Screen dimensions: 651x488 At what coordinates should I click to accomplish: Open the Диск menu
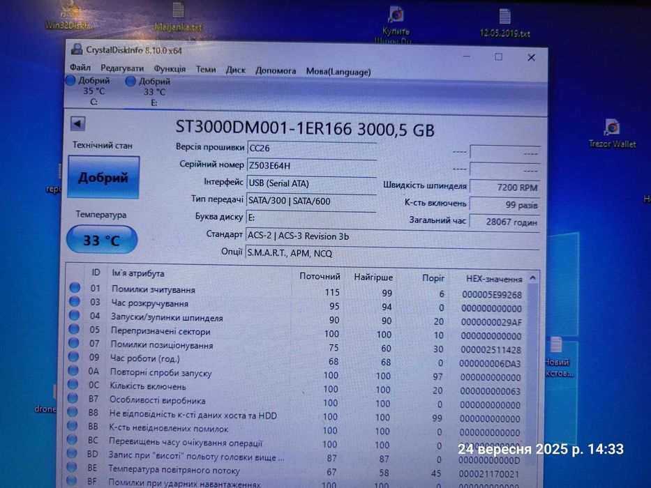point(235,70)
